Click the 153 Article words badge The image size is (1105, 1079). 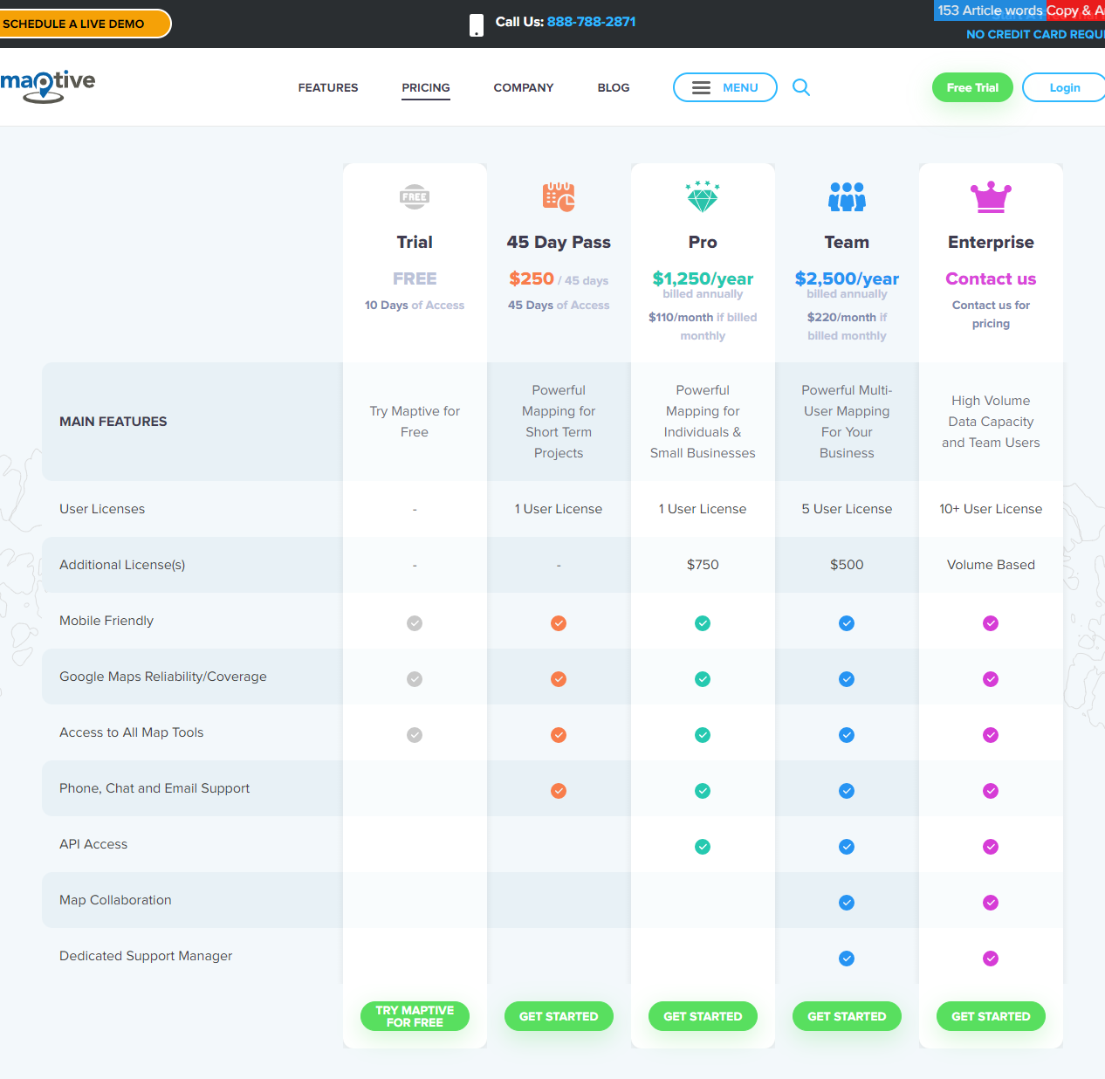[x=990, y=10]
